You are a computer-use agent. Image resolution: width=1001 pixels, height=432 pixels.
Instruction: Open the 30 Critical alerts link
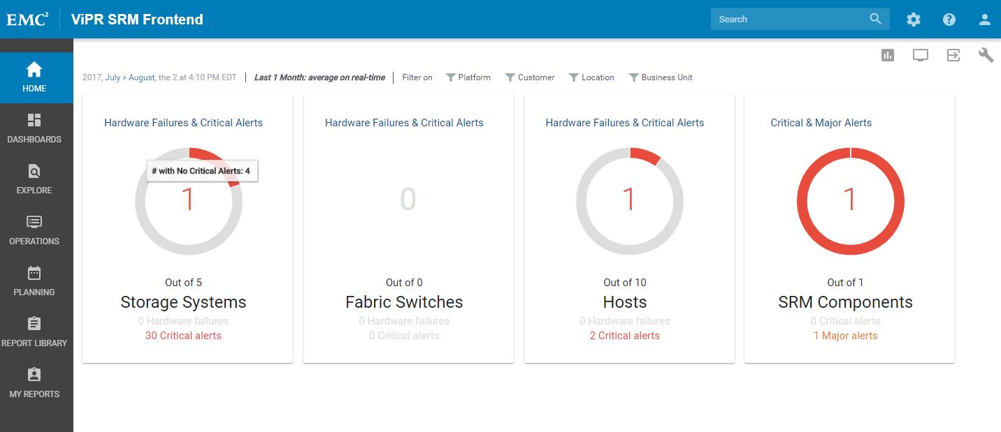click(x=183, y=336)
